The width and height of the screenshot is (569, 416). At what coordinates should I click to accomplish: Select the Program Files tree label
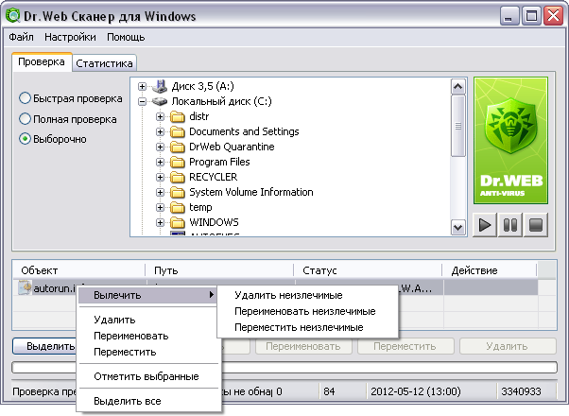[219, 162]
